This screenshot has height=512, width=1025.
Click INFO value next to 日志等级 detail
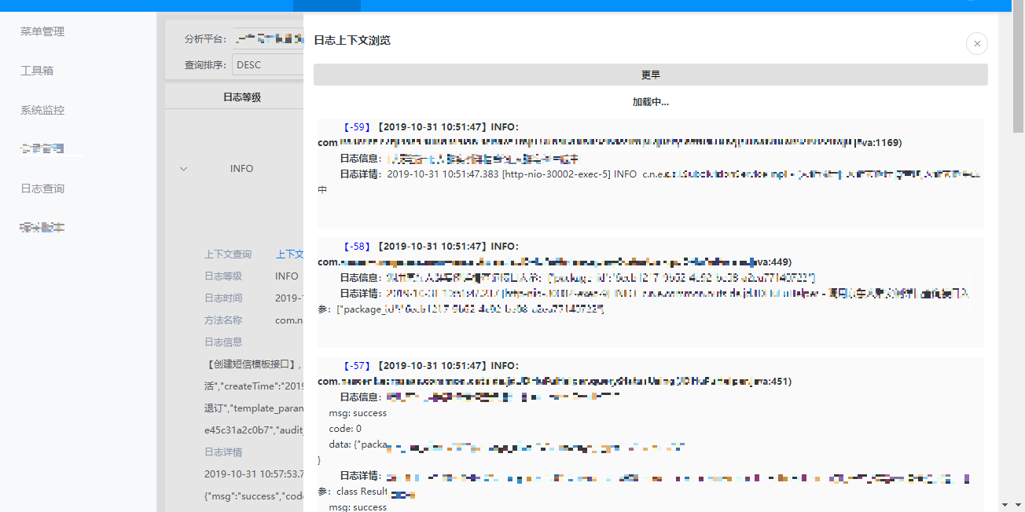click(x=287, y=276)
